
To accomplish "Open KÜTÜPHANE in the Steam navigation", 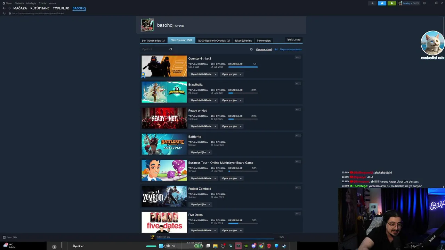I will pos(40,8).
